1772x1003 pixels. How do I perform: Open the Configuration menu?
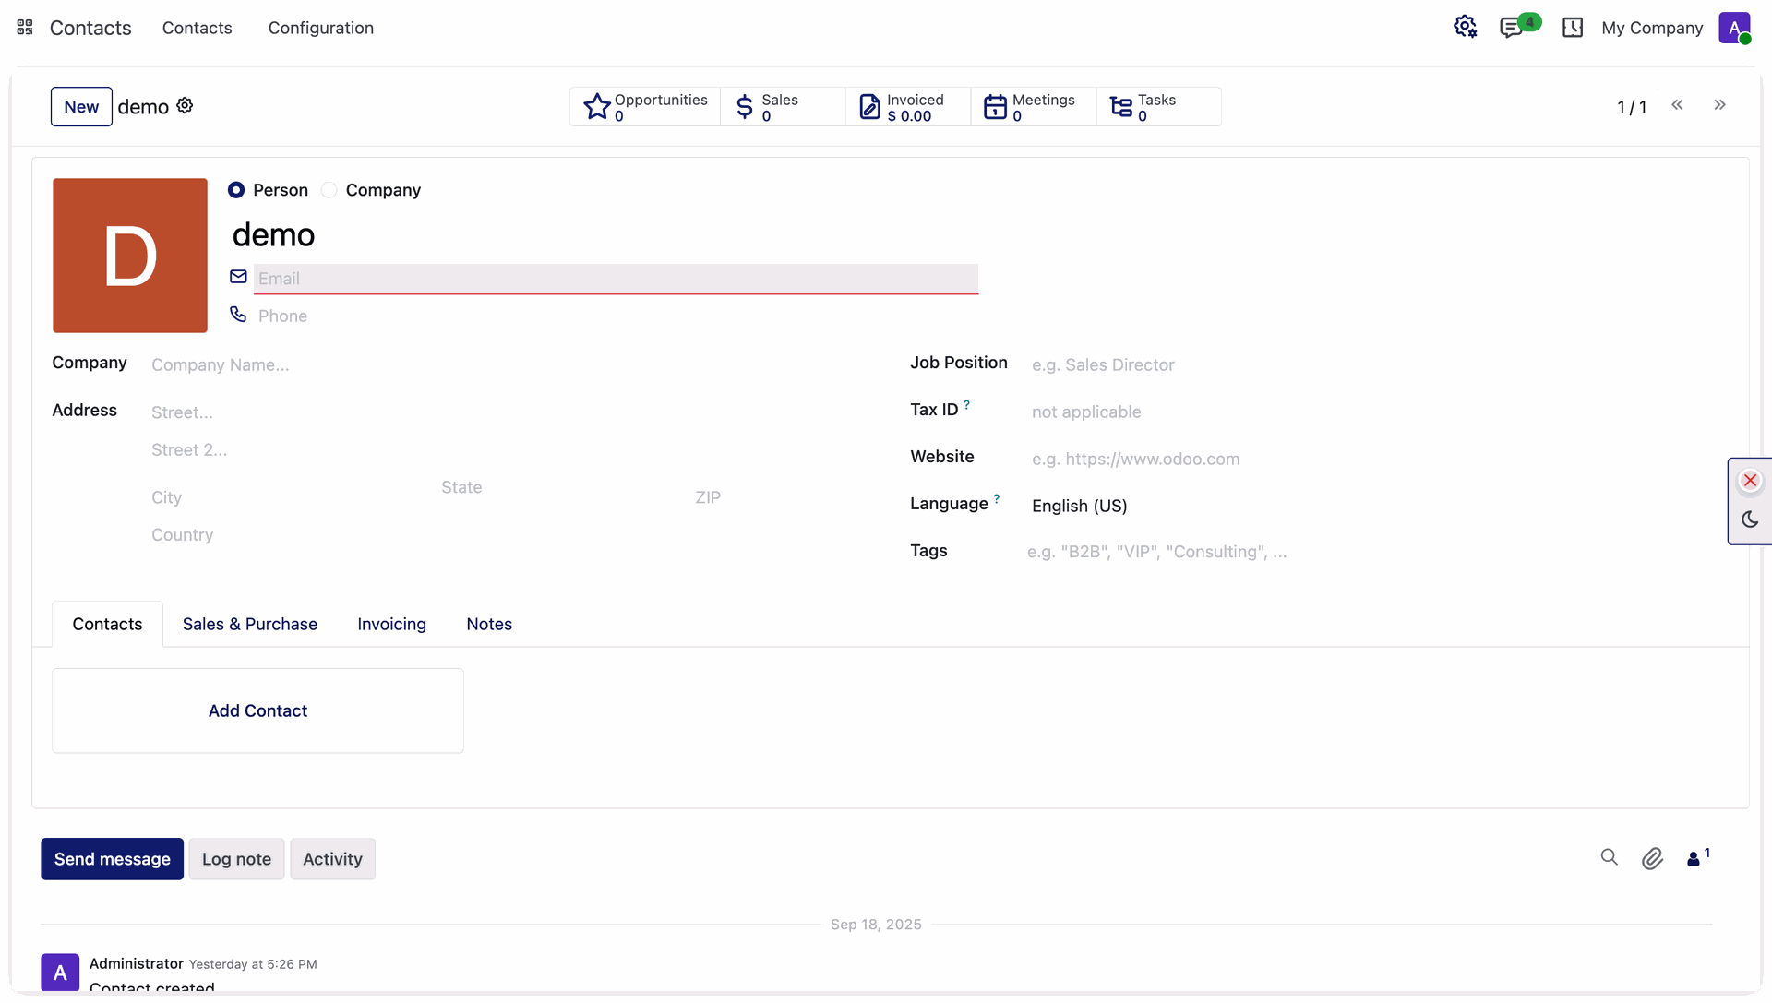coord(321,28)
